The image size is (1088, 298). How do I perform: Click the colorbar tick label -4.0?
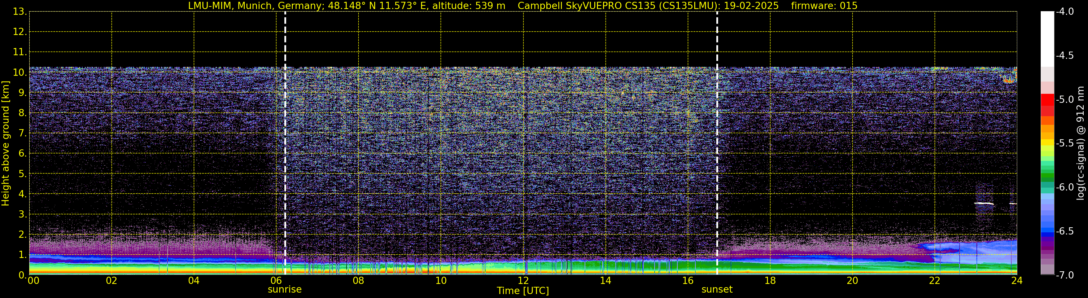point(1064,12)
